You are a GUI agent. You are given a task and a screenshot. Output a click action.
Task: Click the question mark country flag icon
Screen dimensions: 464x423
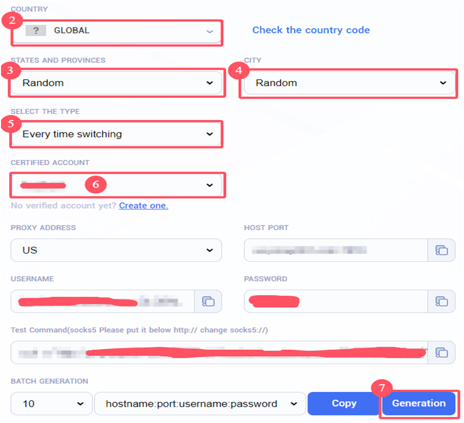36,31
